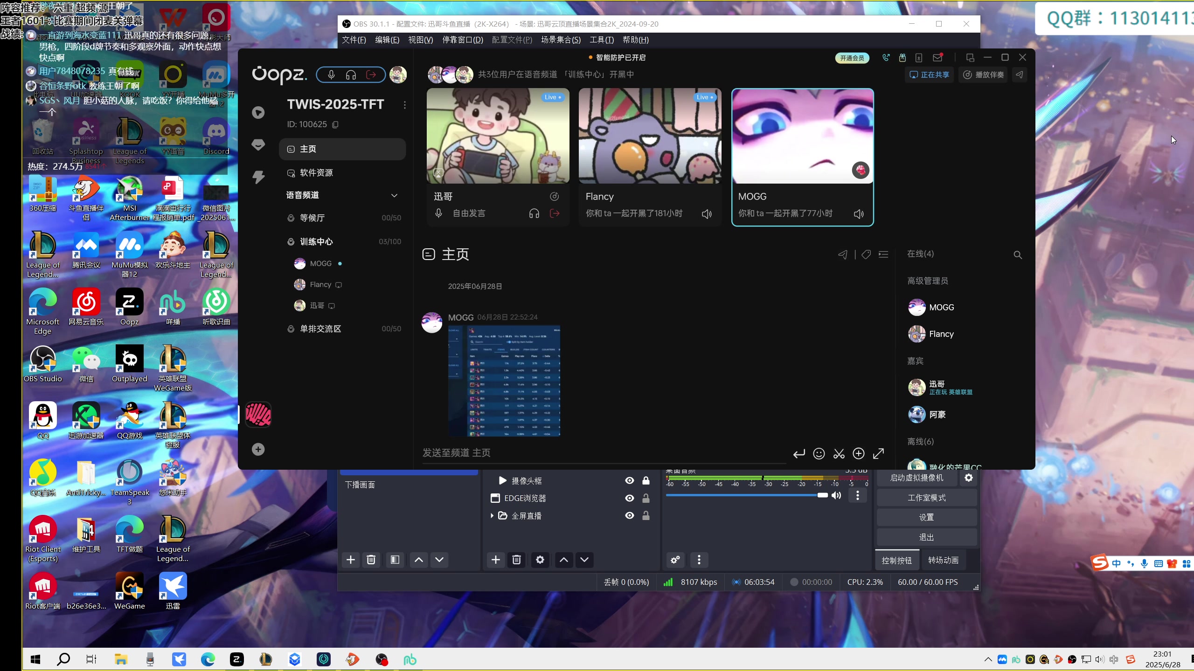Switch to the 转场动画 tab

point(943,561)
